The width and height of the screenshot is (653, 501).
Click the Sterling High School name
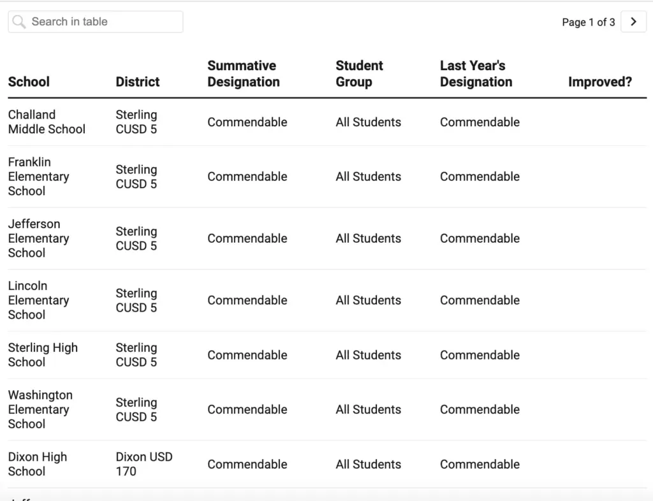coord(43,355)
